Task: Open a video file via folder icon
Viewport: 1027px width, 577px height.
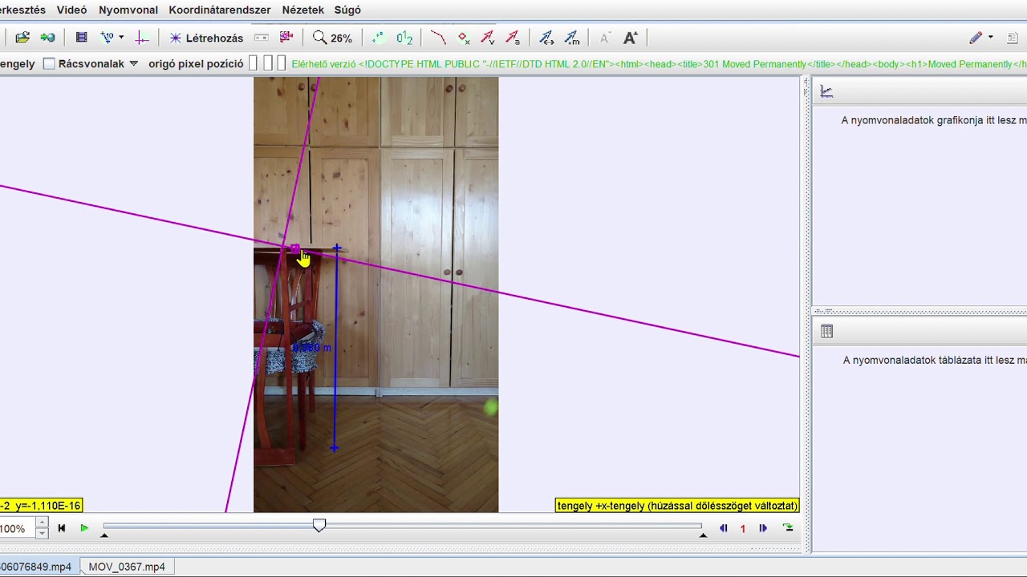Action: coord(22,38)
